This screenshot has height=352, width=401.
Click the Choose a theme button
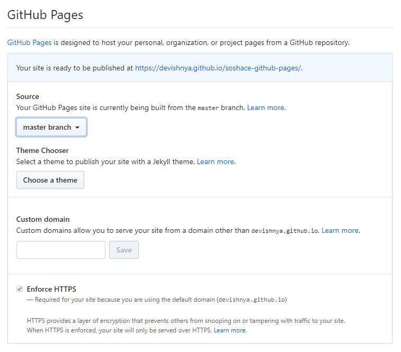click(x=50, y=180)
